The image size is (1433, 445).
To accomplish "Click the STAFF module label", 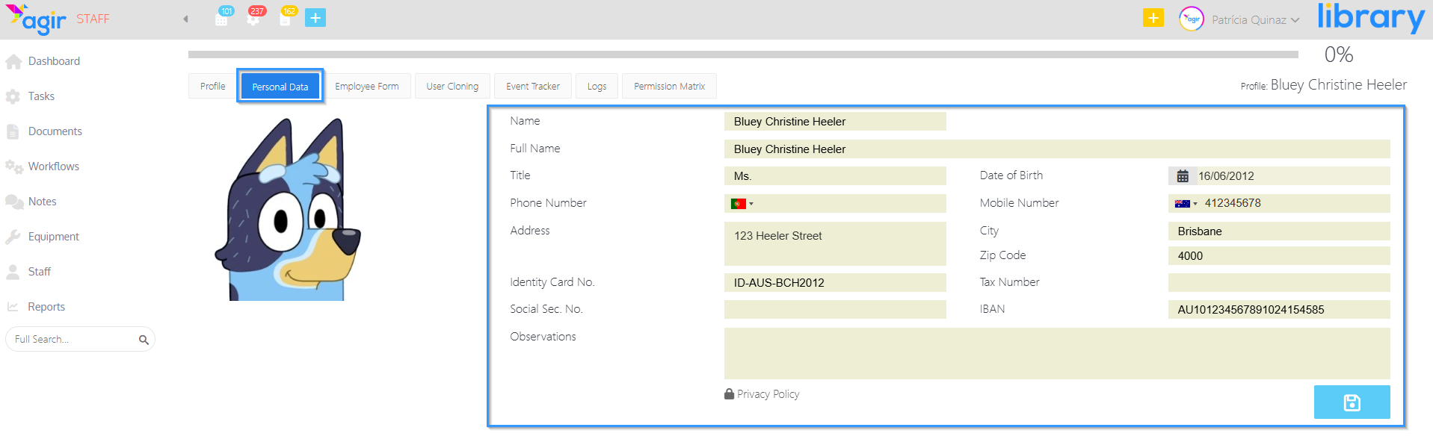I will [93, 19].
